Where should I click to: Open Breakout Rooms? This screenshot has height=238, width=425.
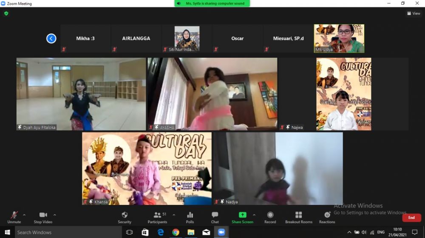tap(299, 218)
